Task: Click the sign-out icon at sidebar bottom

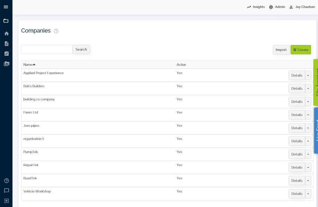Action: pyautogui.click(x=6, y=201)
